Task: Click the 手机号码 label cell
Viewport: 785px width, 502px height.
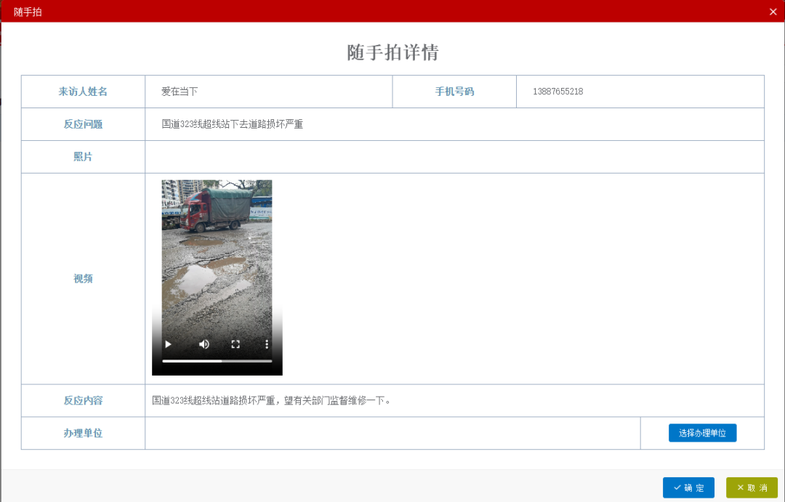Action: point(454,92)
